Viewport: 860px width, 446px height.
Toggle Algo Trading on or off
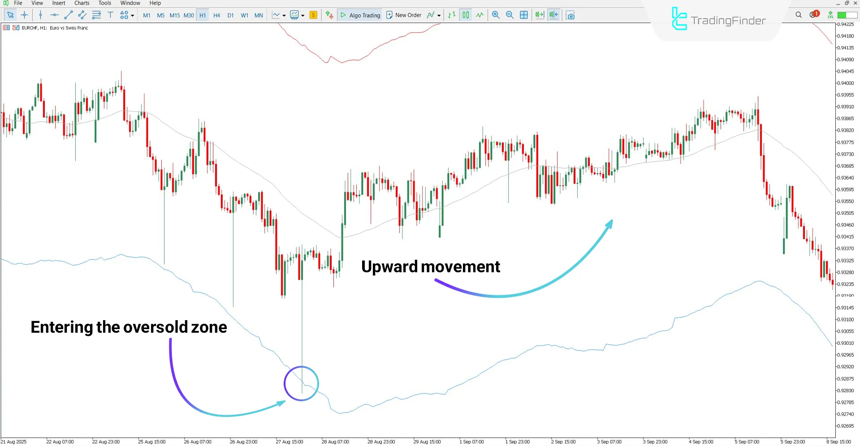tap(360, 15)
